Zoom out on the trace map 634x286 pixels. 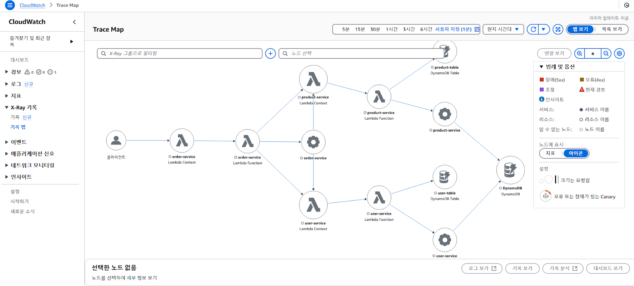click(x=606, y=53)
